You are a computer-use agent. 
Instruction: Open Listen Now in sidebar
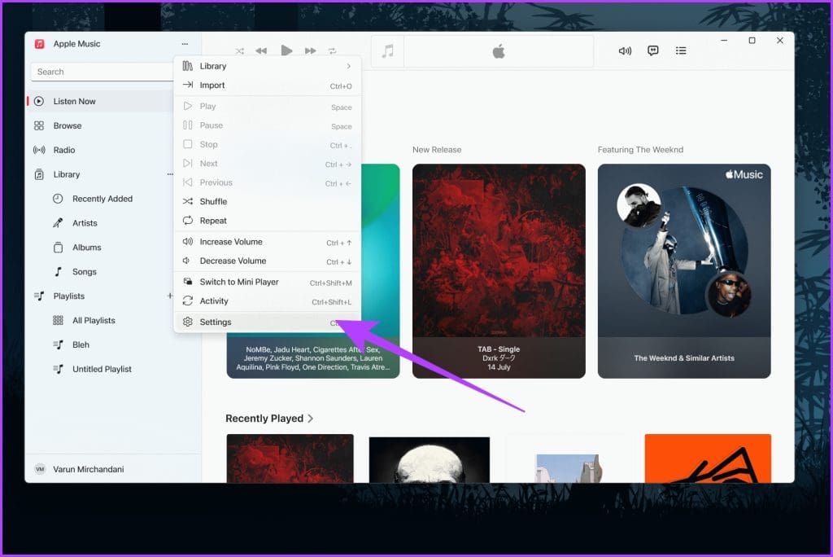pyautogui.click(x=100, y=101)
